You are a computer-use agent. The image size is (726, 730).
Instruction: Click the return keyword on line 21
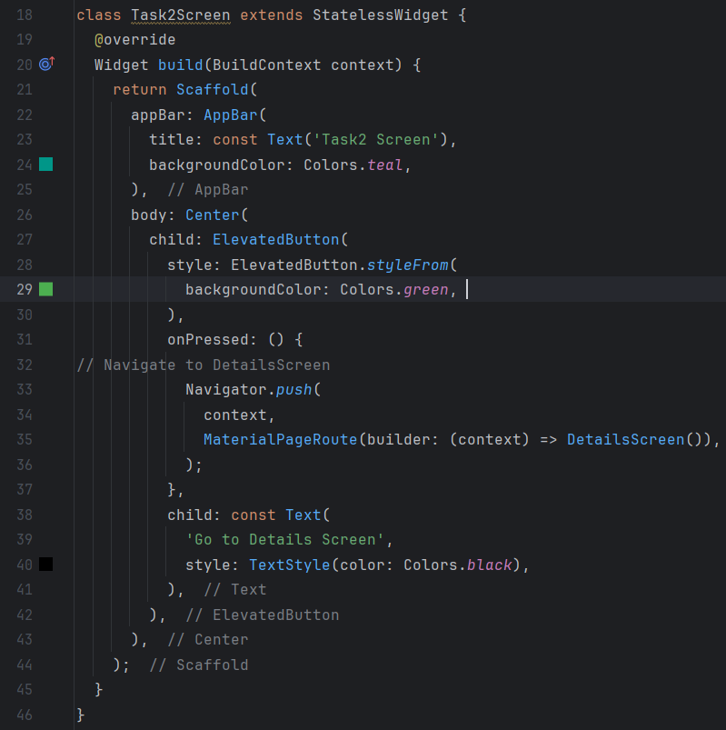(x=140, y=89)
